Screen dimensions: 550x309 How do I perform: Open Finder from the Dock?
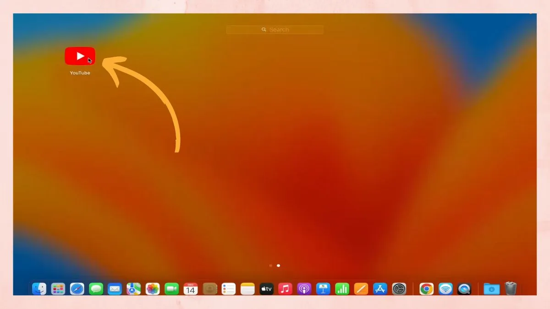point(39,289)
